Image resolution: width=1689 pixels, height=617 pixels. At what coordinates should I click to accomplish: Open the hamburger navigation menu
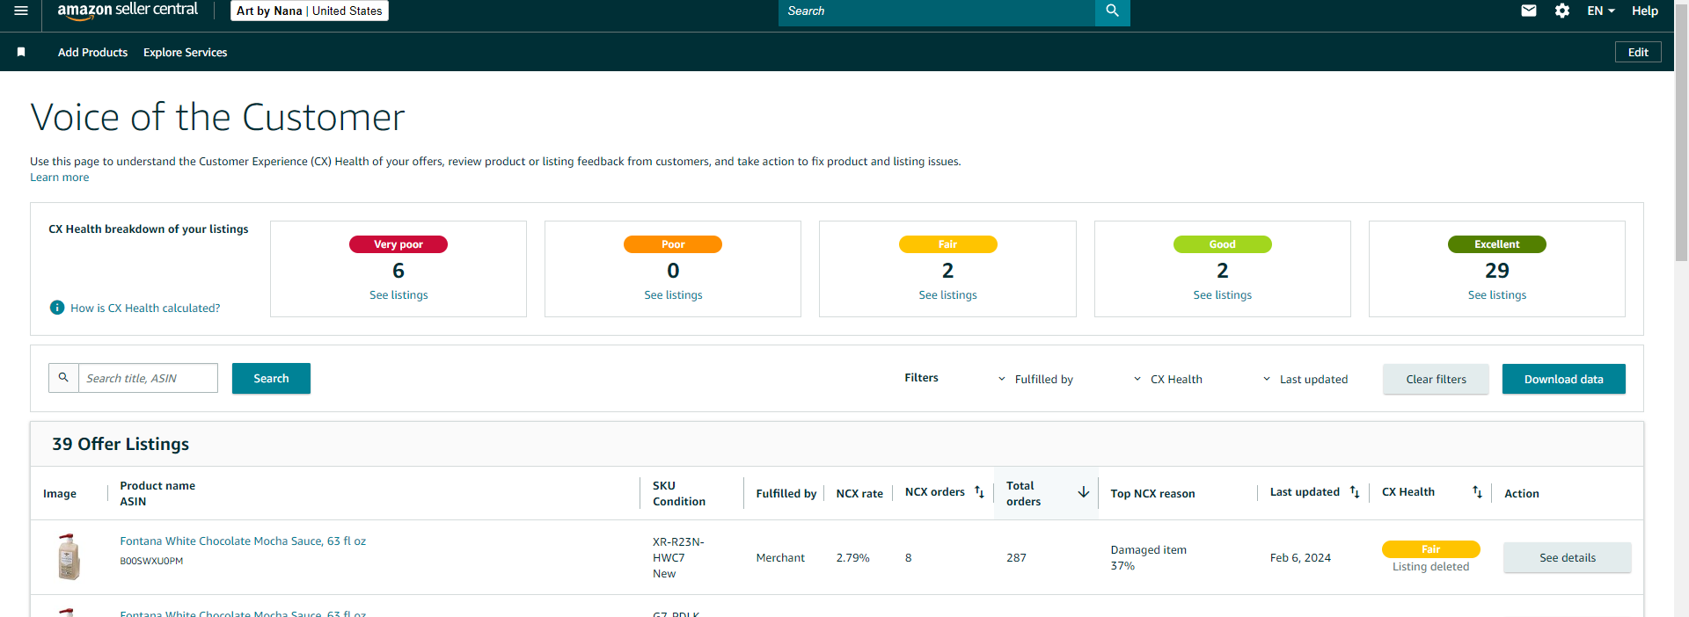[21, 11]
